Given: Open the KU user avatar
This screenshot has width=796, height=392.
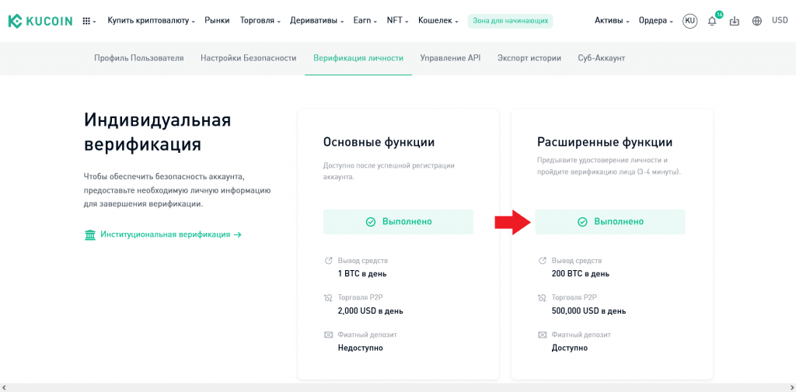Looking at the screenshot, I should 690,21.
